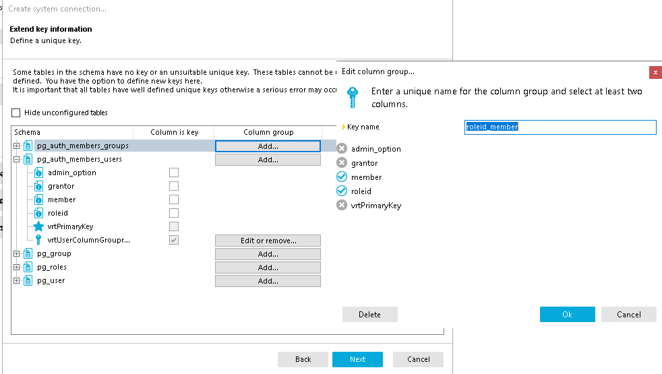The width and height of the screenshot is (662, 374).
Task: Check the member column is key box
Action: 174,199
